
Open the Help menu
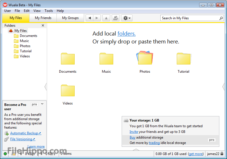click(60, 11)
